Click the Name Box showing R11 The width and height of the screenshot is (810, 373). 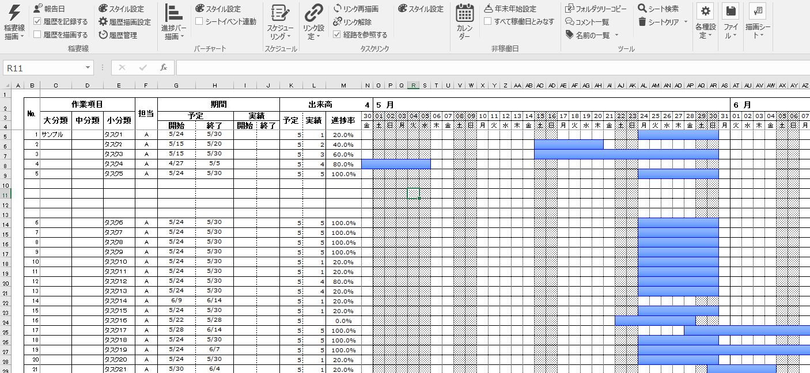pos(44,68)
